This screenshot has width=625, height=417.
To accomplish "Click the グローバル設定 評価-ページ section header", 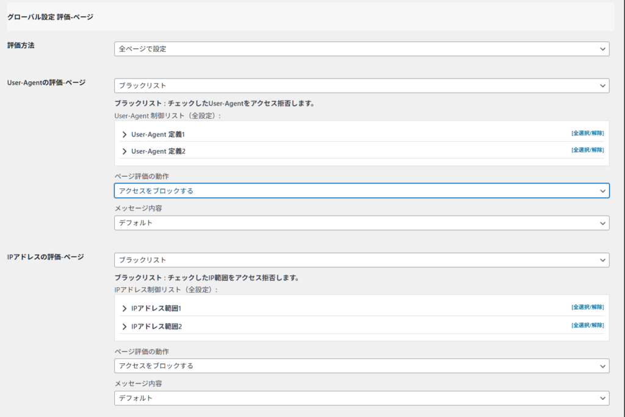I will 50,17.
